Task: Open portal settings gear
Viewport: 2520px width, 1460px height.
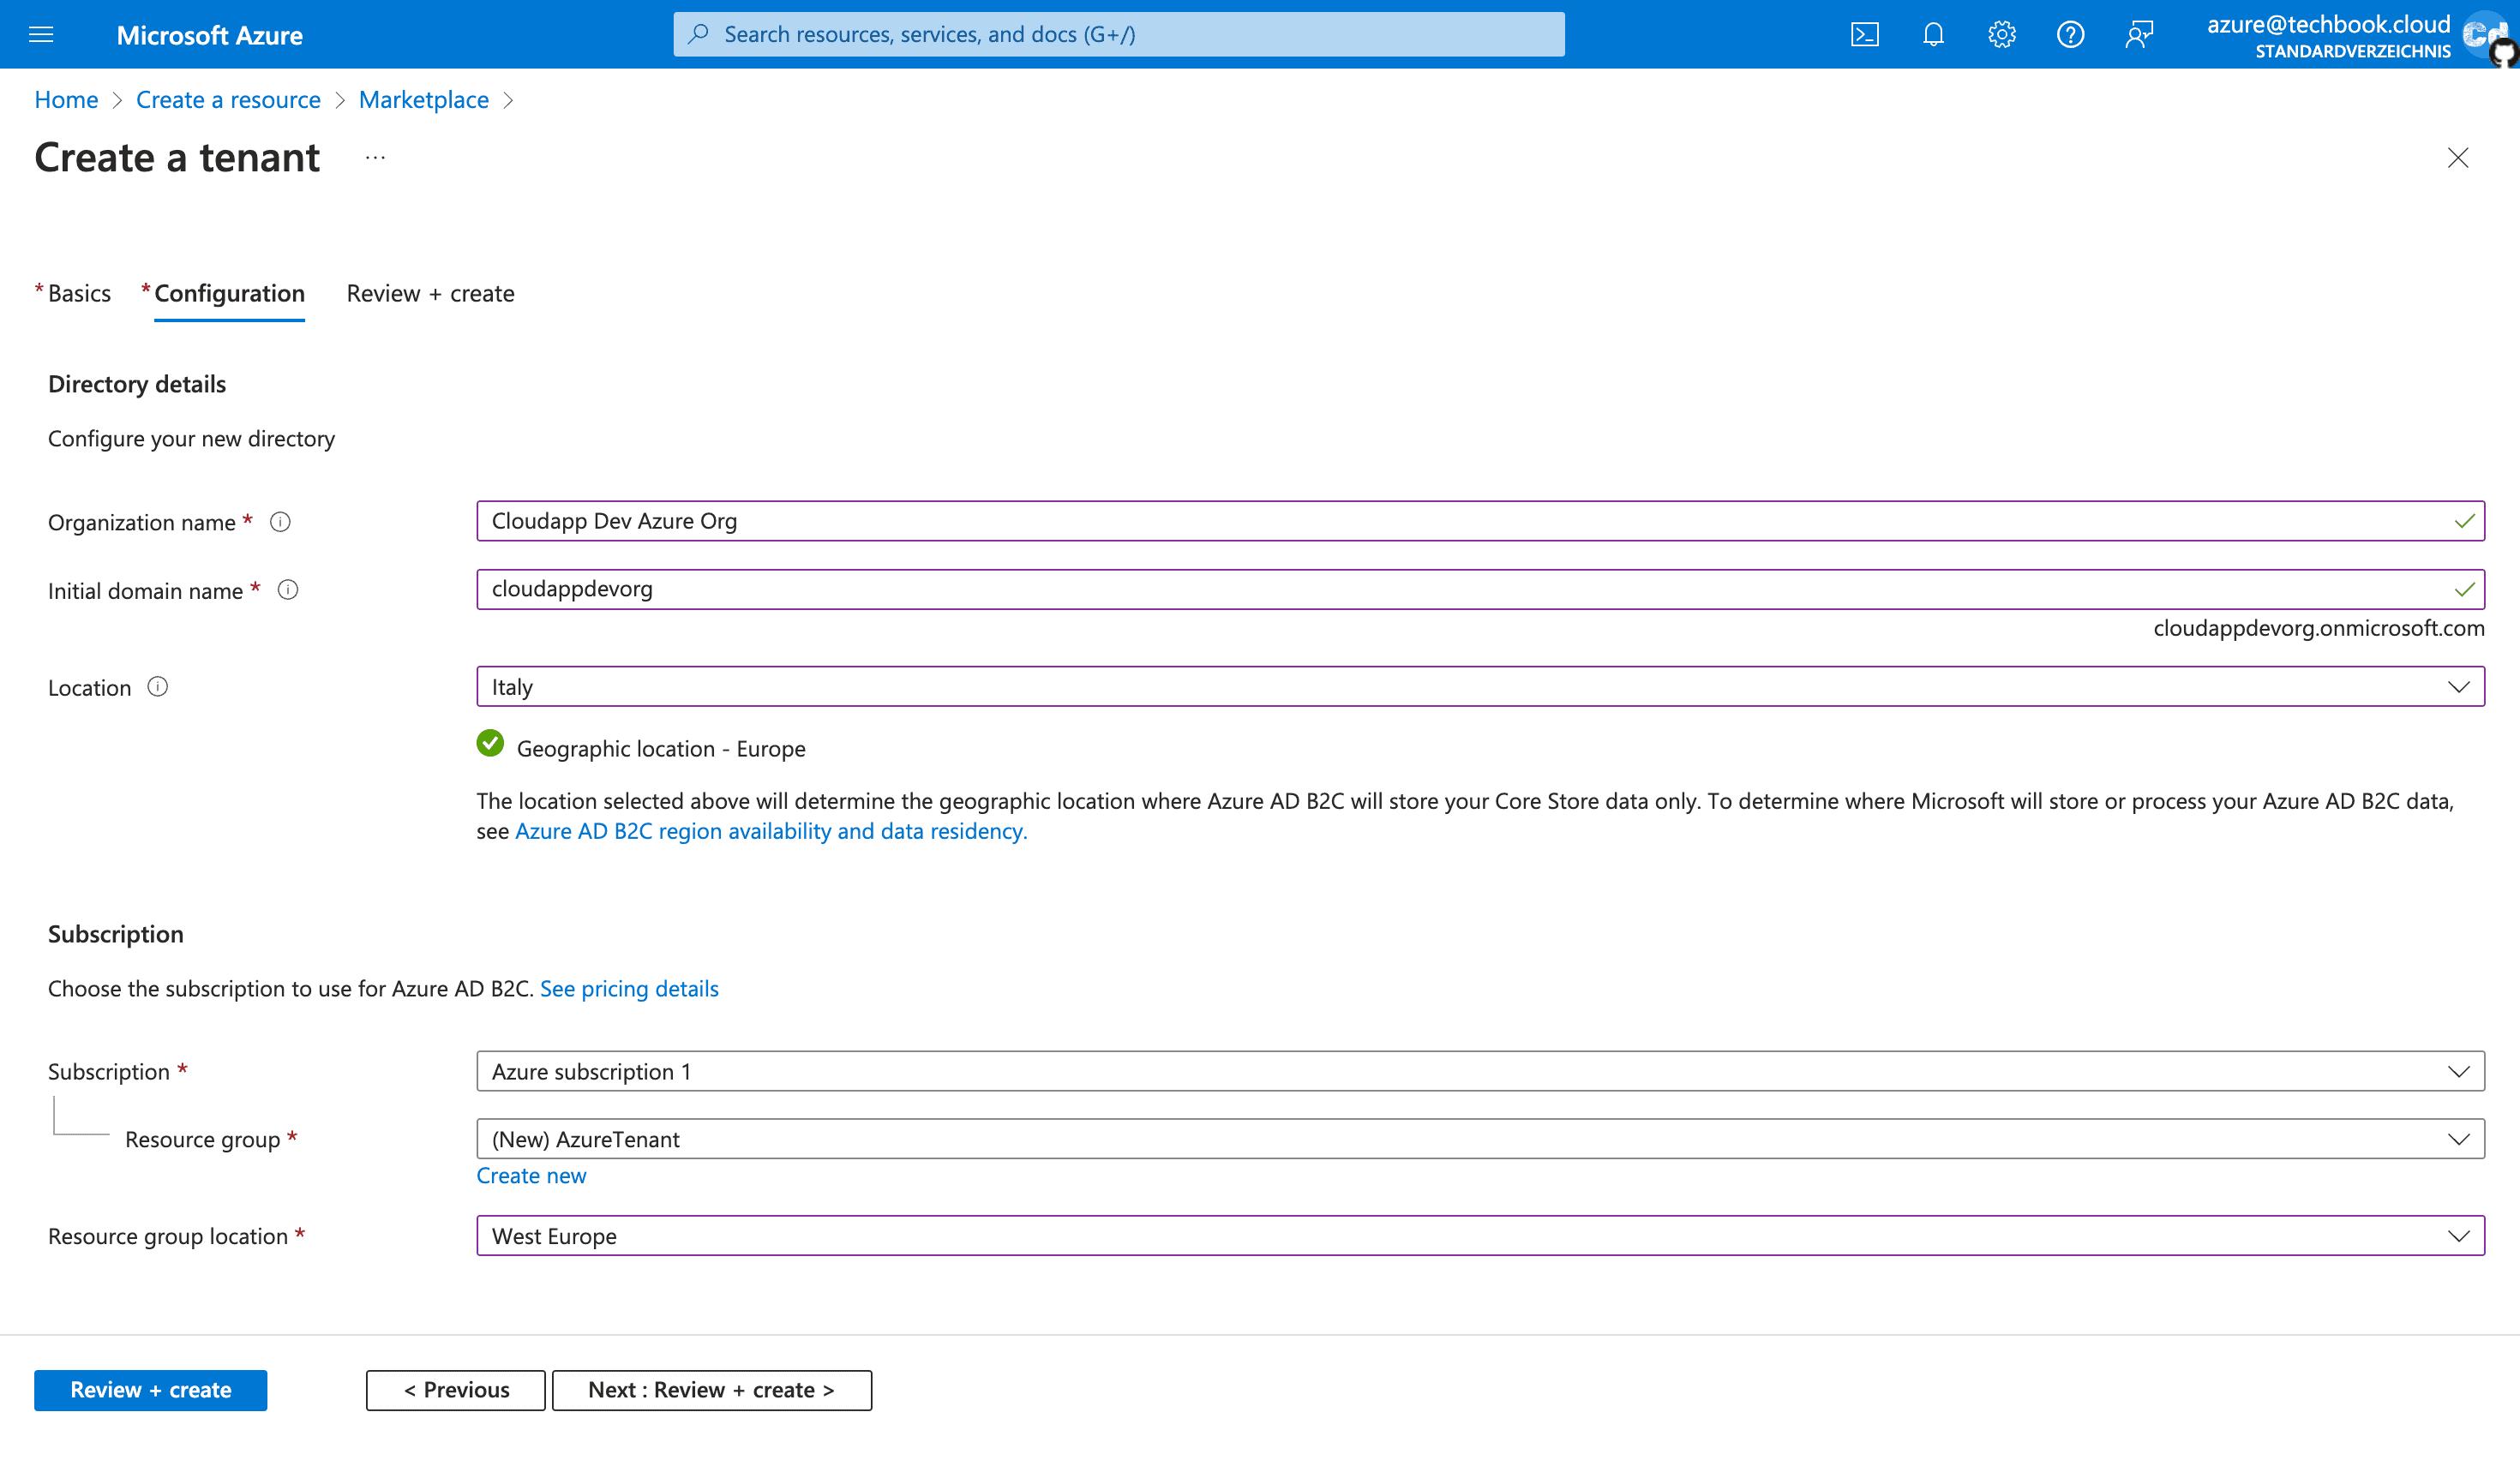Action: click(2001, 33)
